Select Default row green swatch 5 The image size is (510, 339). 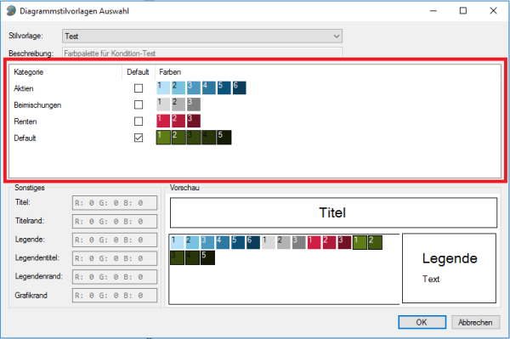(x=224, y=138)
